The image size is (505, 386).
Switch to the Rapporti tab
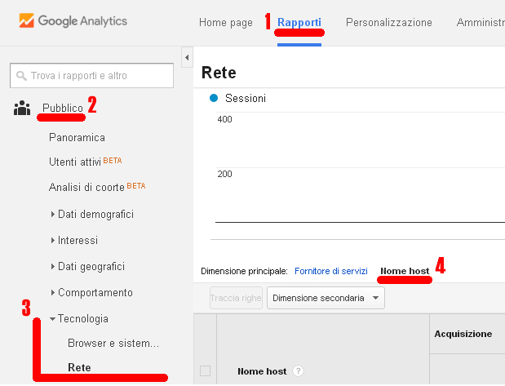(x=299, y=23)
